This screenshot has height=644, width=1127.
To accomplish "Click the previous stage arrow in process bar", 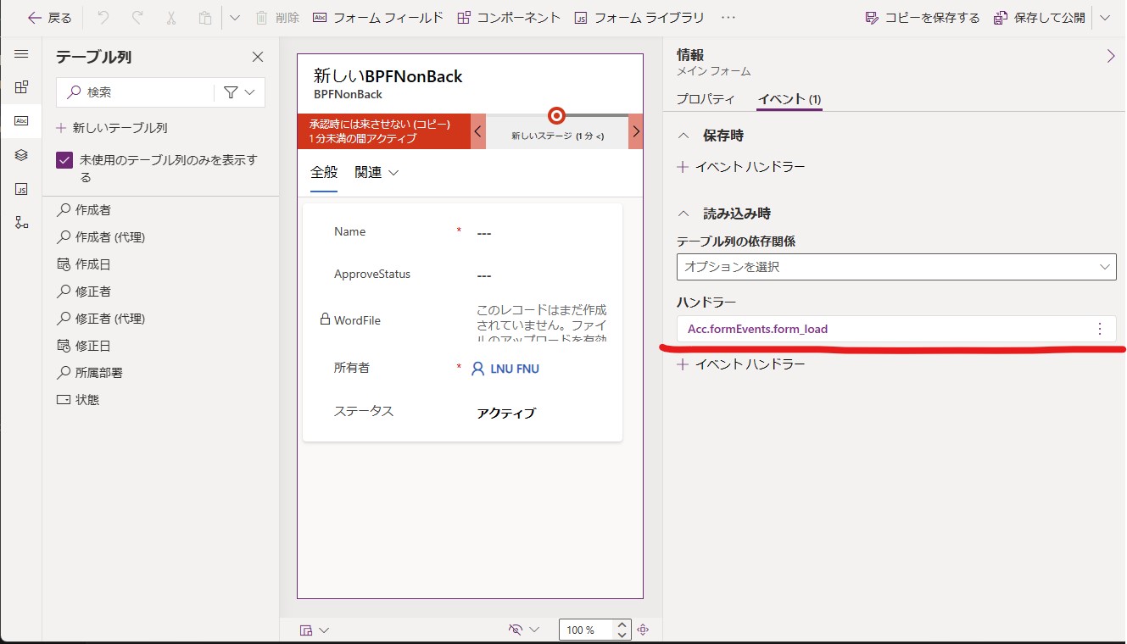I will click(x=478, y=131).
